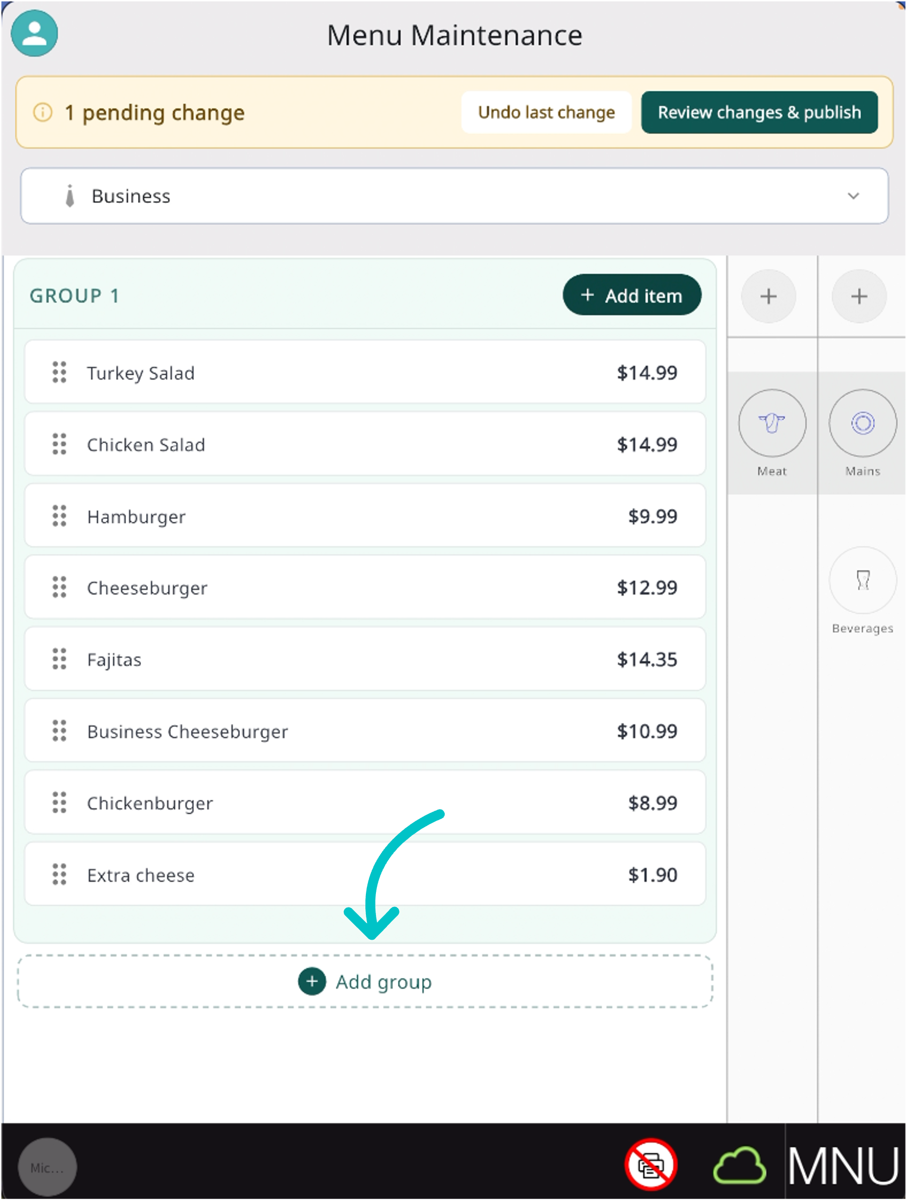
Task: Click the plus button above Meat
Action: (x=768, y=296)
